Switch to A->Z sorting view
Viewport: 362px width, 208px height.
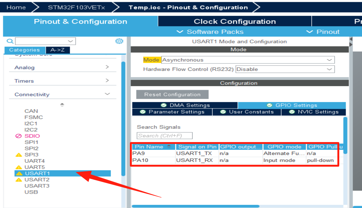(x=58, y=50)
